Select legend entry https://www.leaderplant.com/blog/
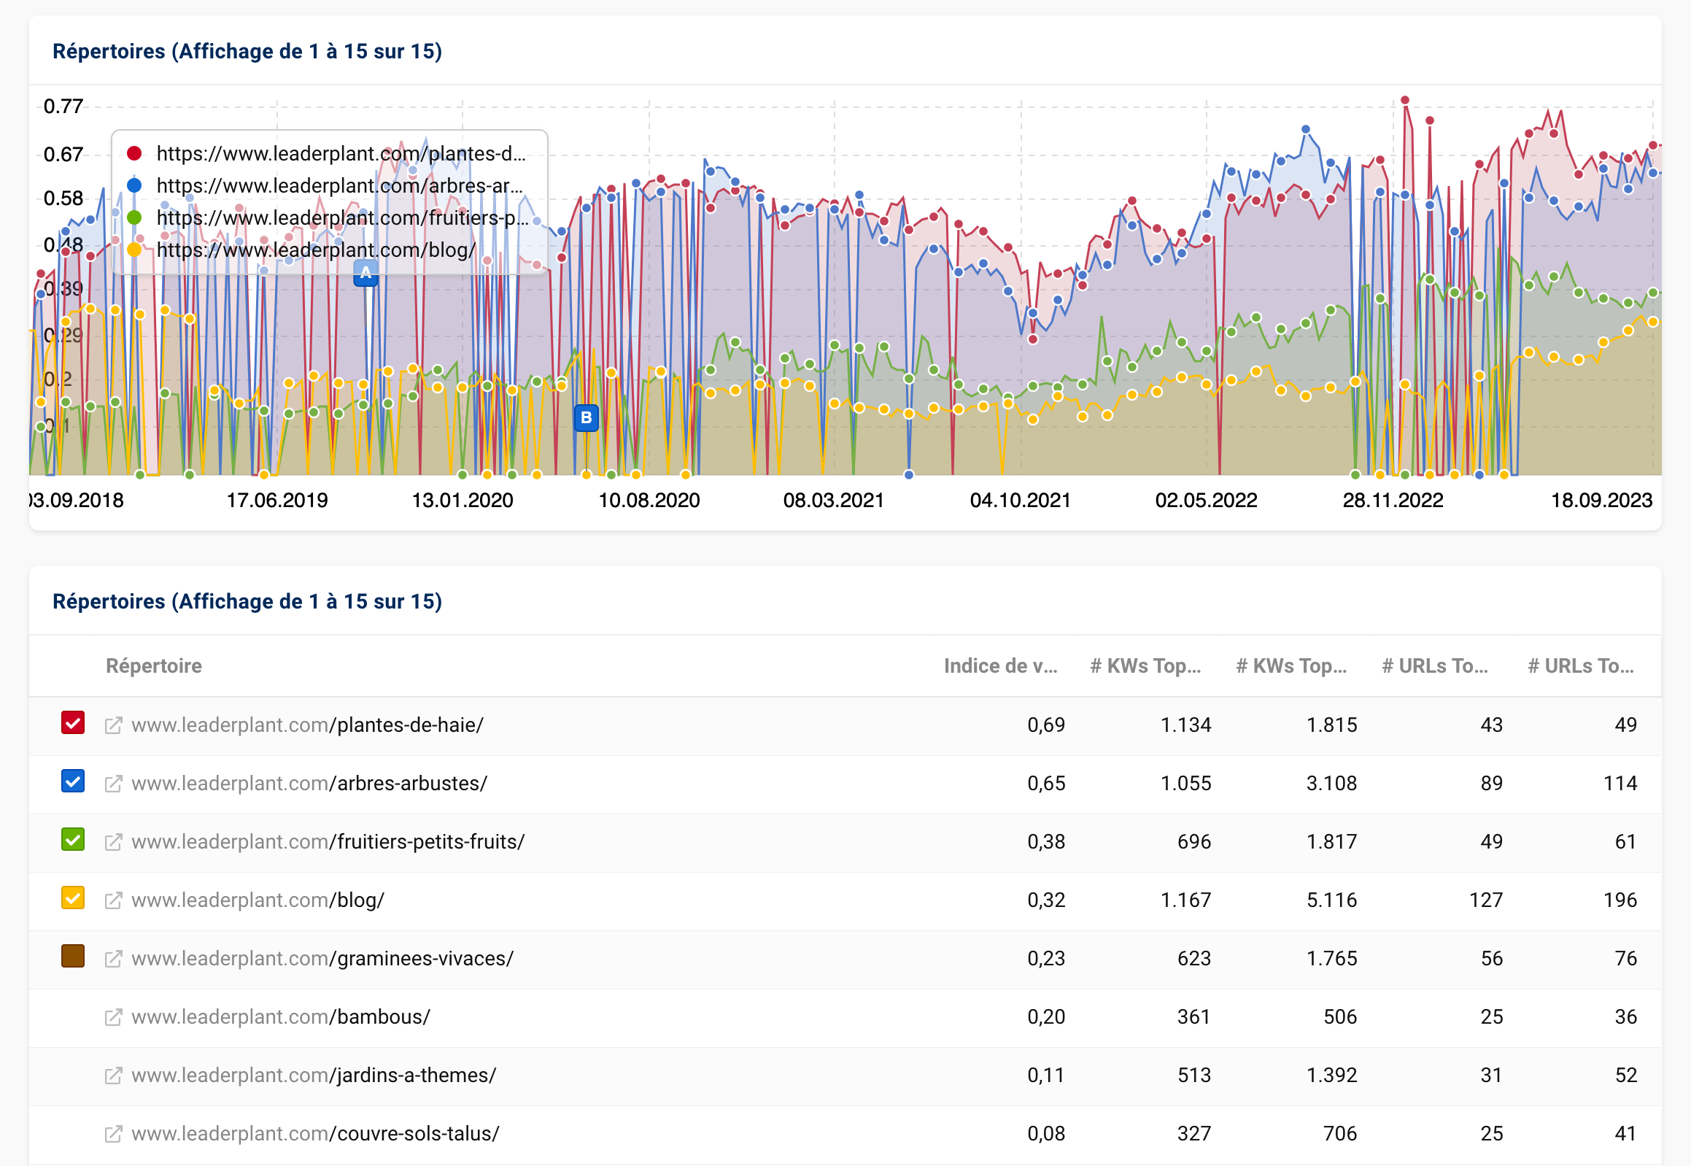This screenshot has width=1691, height=1166. click(x=317, y=250)
